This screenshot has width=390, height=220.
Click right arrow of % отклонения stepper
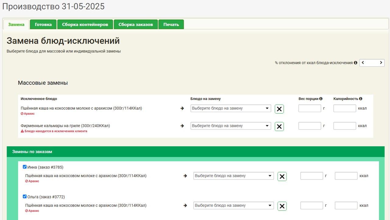(x=381, y=63)
